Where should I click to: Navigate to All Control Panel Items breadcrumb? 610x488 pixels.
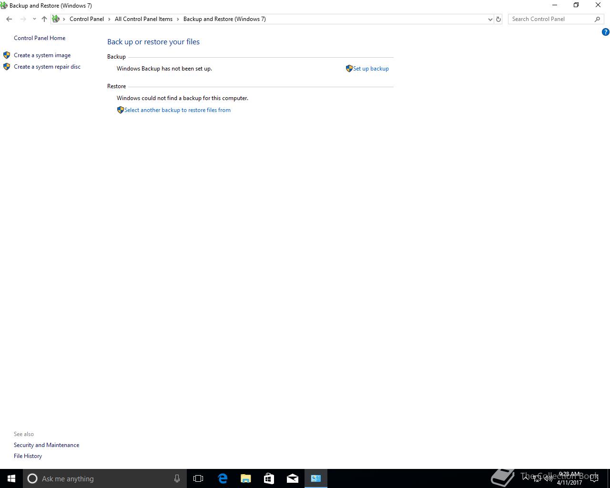(x=143, y=19)
